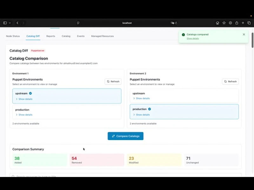Reload the page with refresh icon
The image size is (254, 190).
pos(176,23)
